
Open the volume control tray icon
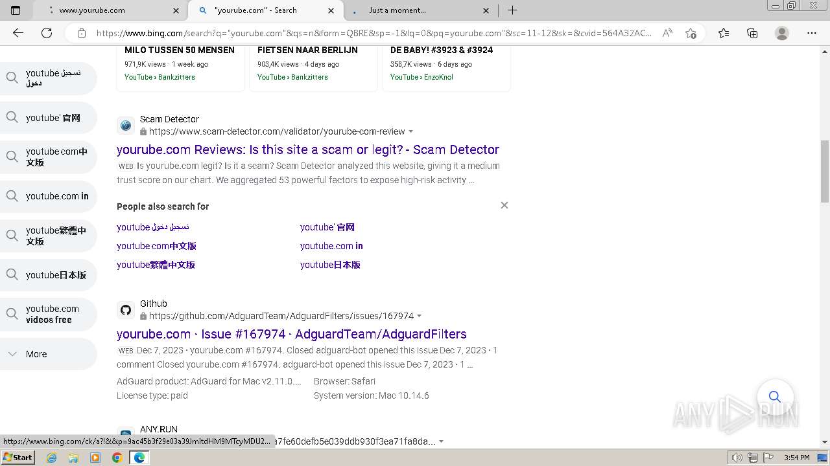click(737, 458)
